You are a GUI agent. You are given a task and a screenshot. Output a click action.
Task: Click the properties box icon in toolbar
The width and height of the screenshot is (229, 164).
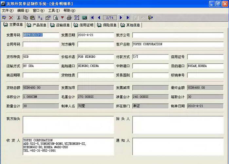(x=48, y=18)
